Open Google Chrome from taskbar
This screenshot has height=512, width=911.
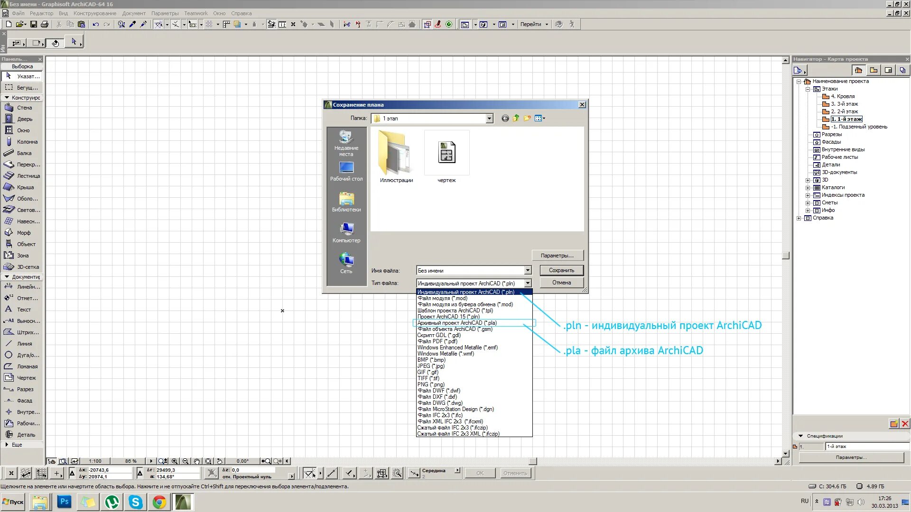pyautogui.click(x=159, y=502)
